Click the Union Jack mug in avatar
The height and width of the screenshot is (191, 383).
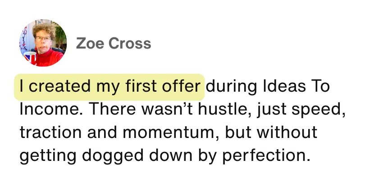point(30,58)
